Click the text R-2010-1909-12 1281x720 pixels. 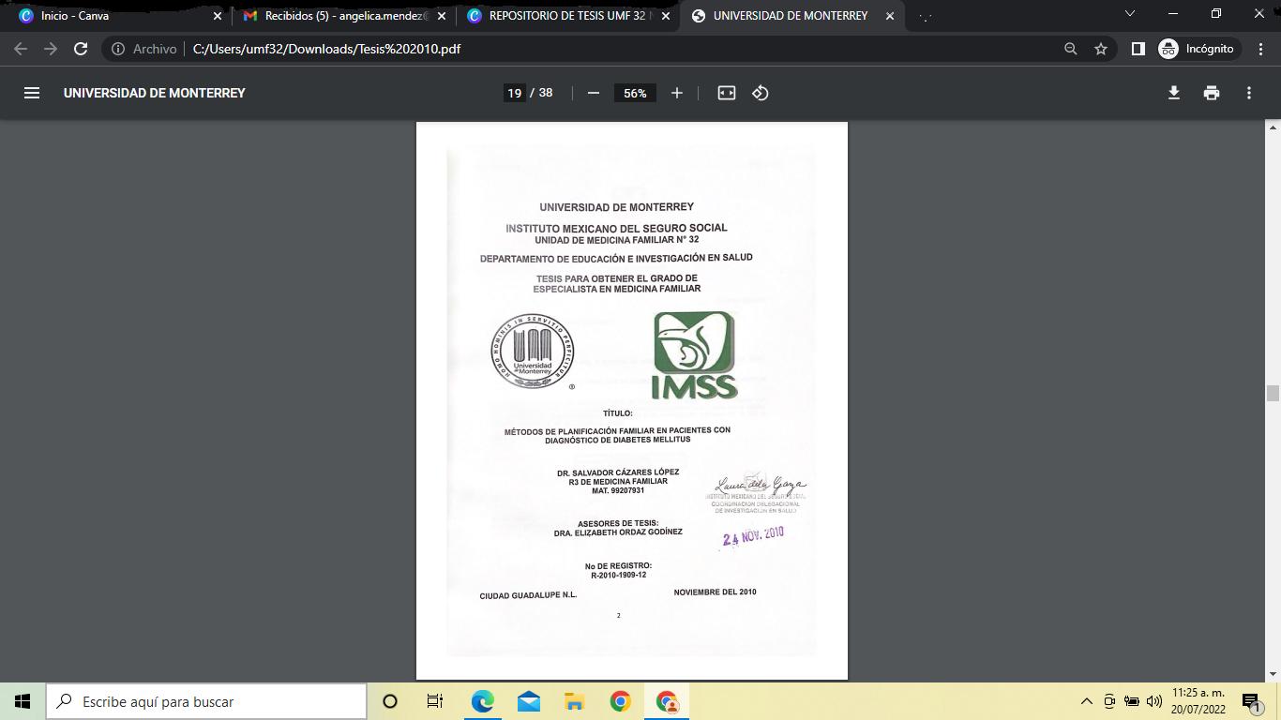coord(618,575)
